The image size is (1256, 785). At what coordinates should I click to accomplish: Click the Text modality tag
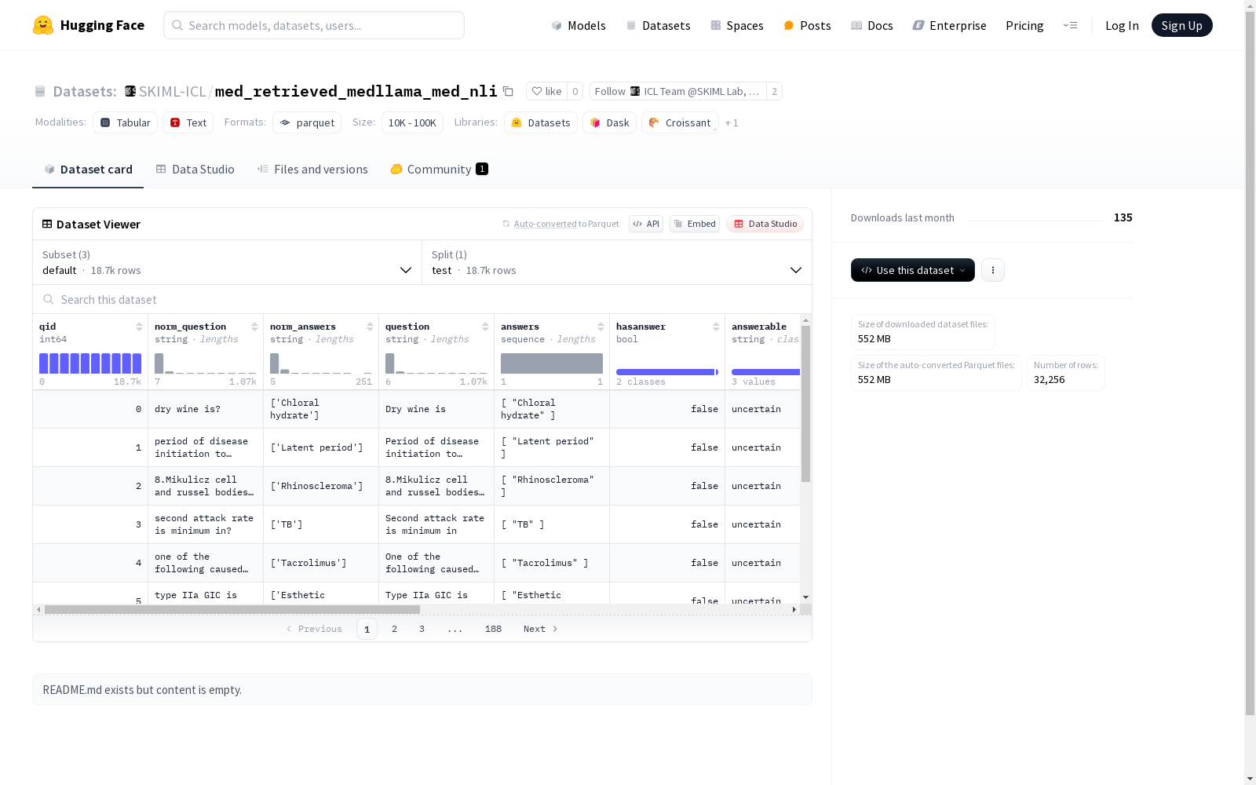coord(188,122)
